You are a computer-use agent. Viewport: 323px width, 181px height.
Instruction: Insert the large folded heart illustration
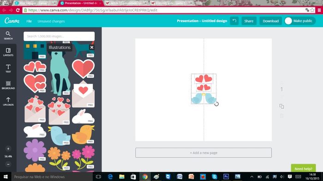point(83,69)
